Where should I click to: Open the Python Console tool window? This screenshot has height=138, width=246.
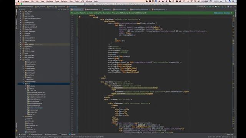pos(51,135)
